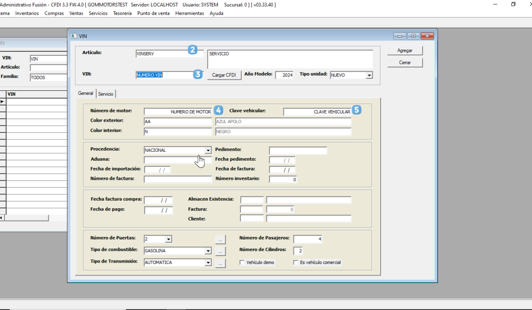
Task: Open the Compras menu
Action: (x=54, y=13)
